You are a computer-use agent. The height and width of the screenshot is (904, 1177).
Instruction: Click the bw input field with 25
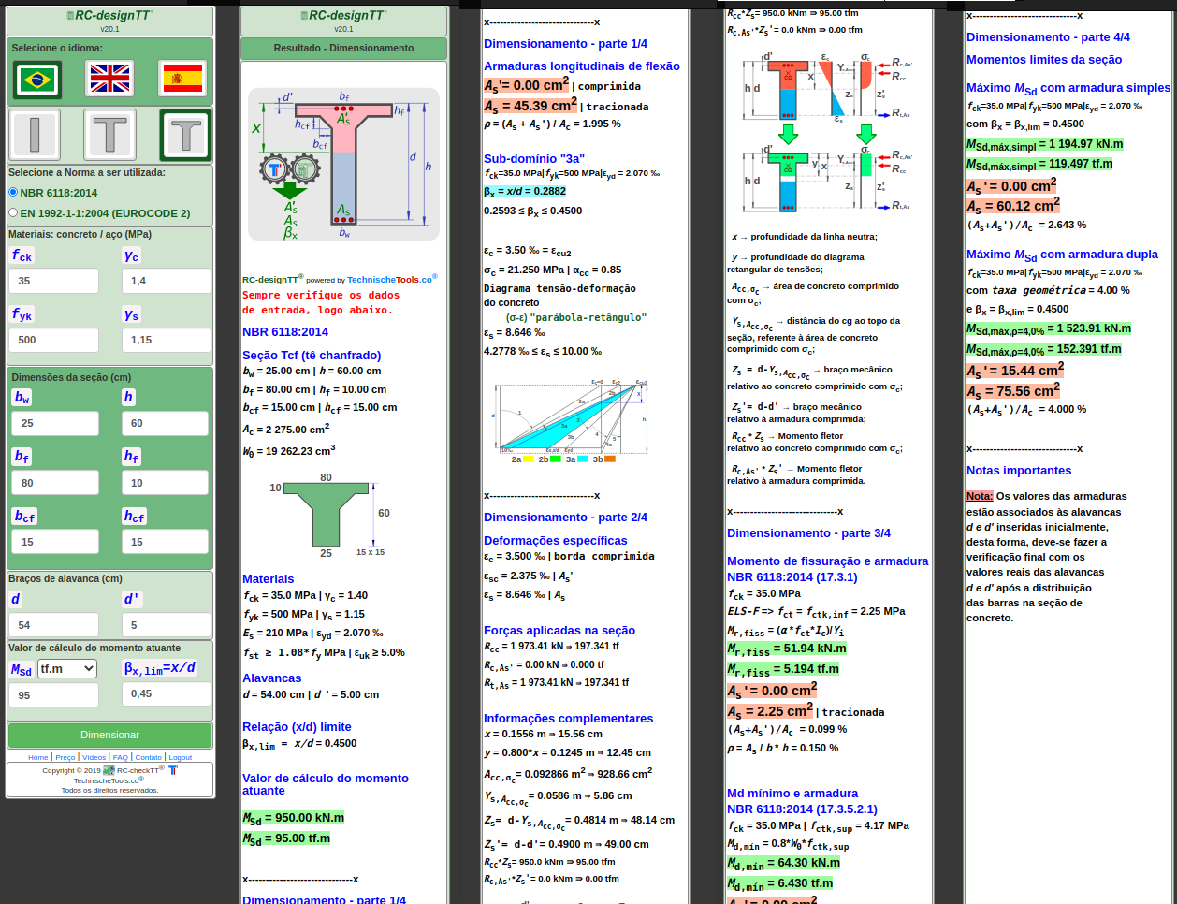(55, 423)
